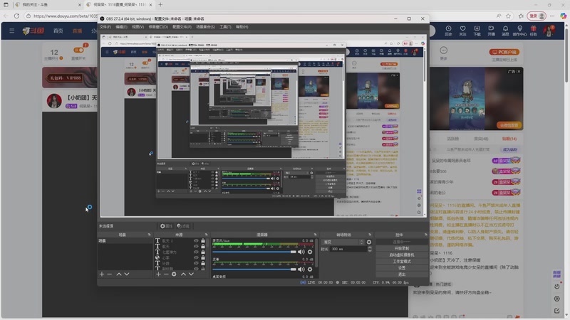Viewport: 570px width, 320px height.
Task: Open Douyu 关注 heart icon
Action: click(462, 31)
